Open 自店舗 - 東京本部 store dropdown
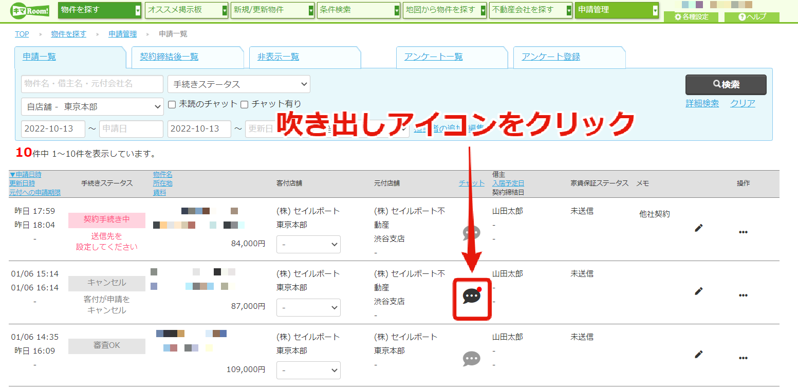The width and height of the screenshot is (798, 388). click(92, 106)
